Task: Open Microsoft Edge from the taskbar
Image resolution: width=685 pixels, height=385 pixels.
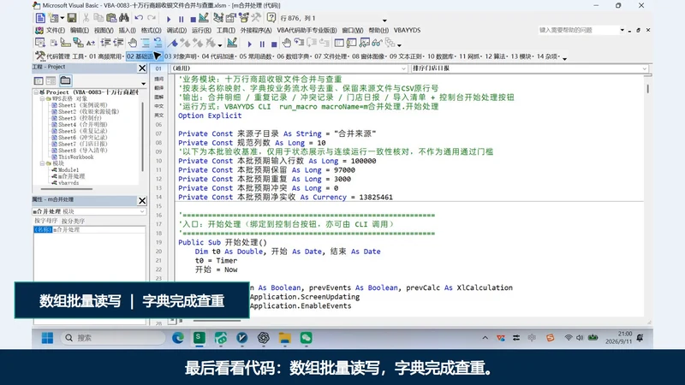Action: 178,338
